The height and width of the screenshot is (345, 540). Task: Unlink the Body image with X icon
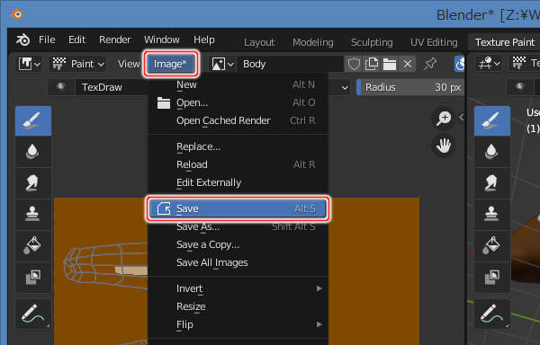[x=408, y=64]
